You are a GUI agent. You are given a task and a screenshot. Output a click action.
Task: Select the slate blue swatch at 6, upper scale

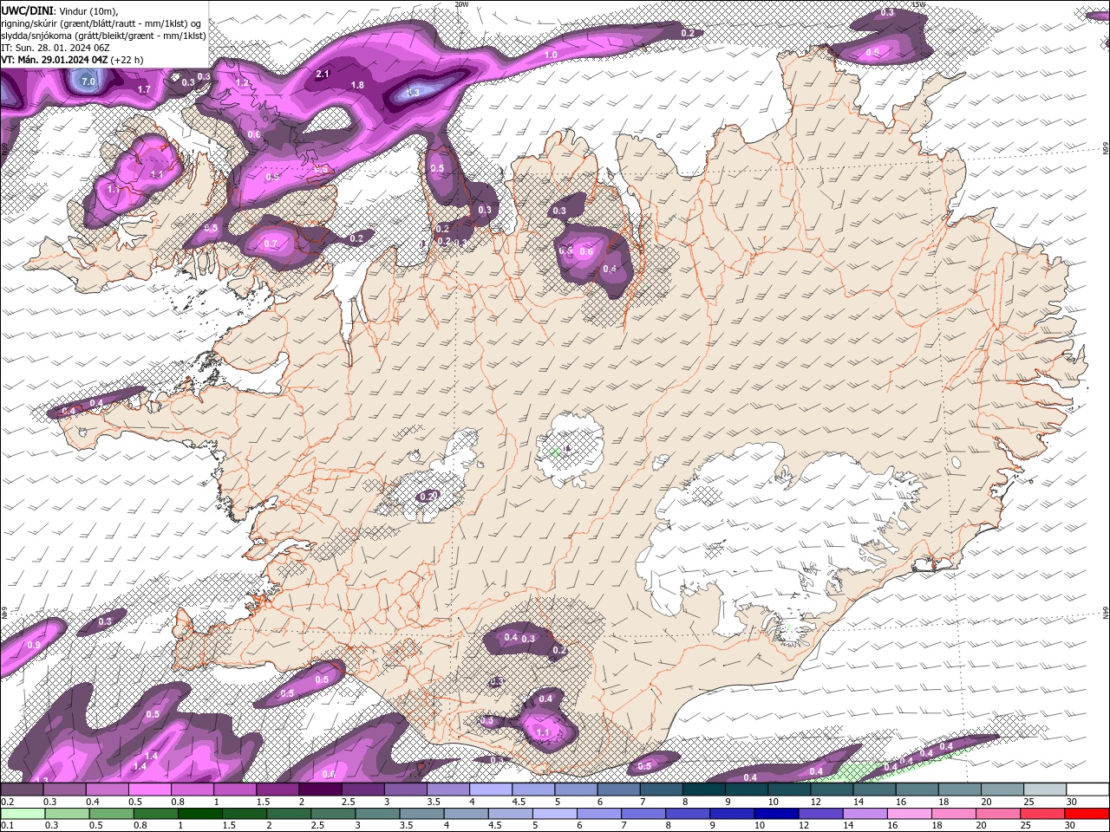(x=618, y=790)
